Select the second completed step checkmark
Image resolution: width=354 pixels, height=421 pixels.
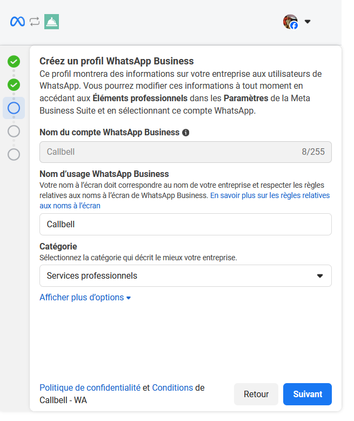[14, 85]
